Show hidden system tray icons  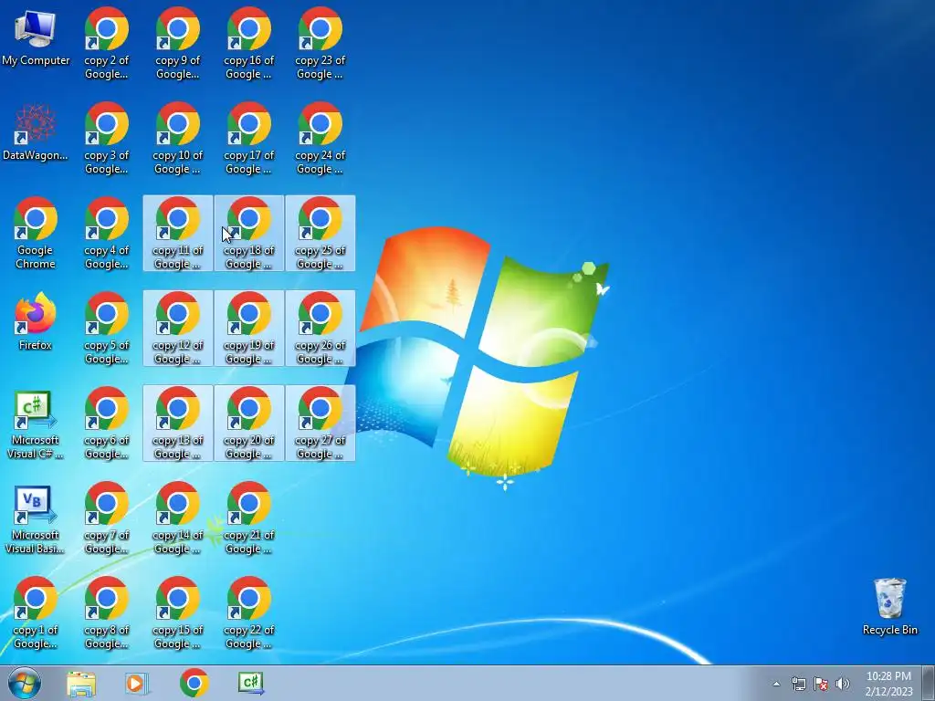776,684
